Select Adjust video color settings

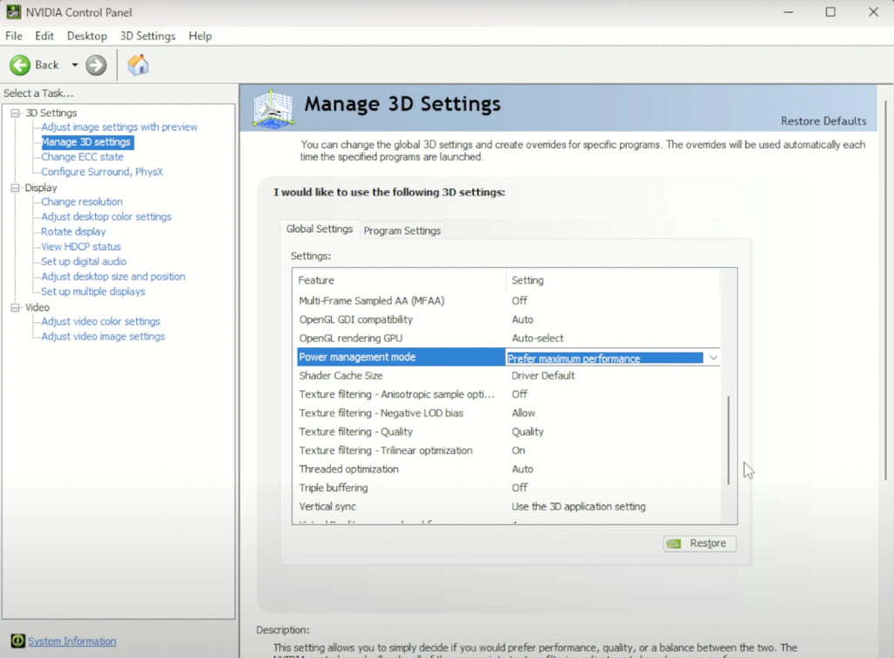point(100,321)
